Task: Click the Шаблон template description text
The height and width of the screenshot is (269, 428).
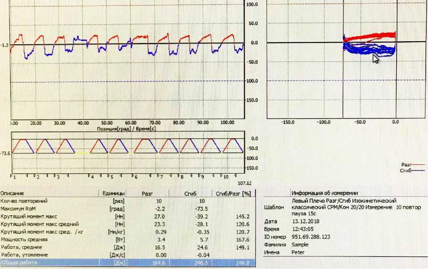Action: 356,207
